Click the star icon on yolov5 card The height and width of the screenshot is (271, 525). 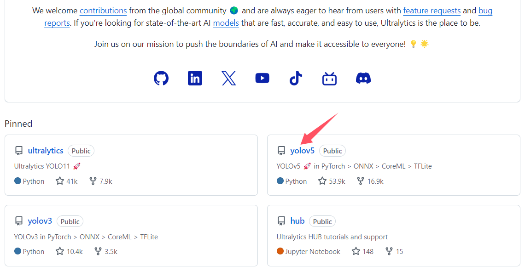pos(322,181)
